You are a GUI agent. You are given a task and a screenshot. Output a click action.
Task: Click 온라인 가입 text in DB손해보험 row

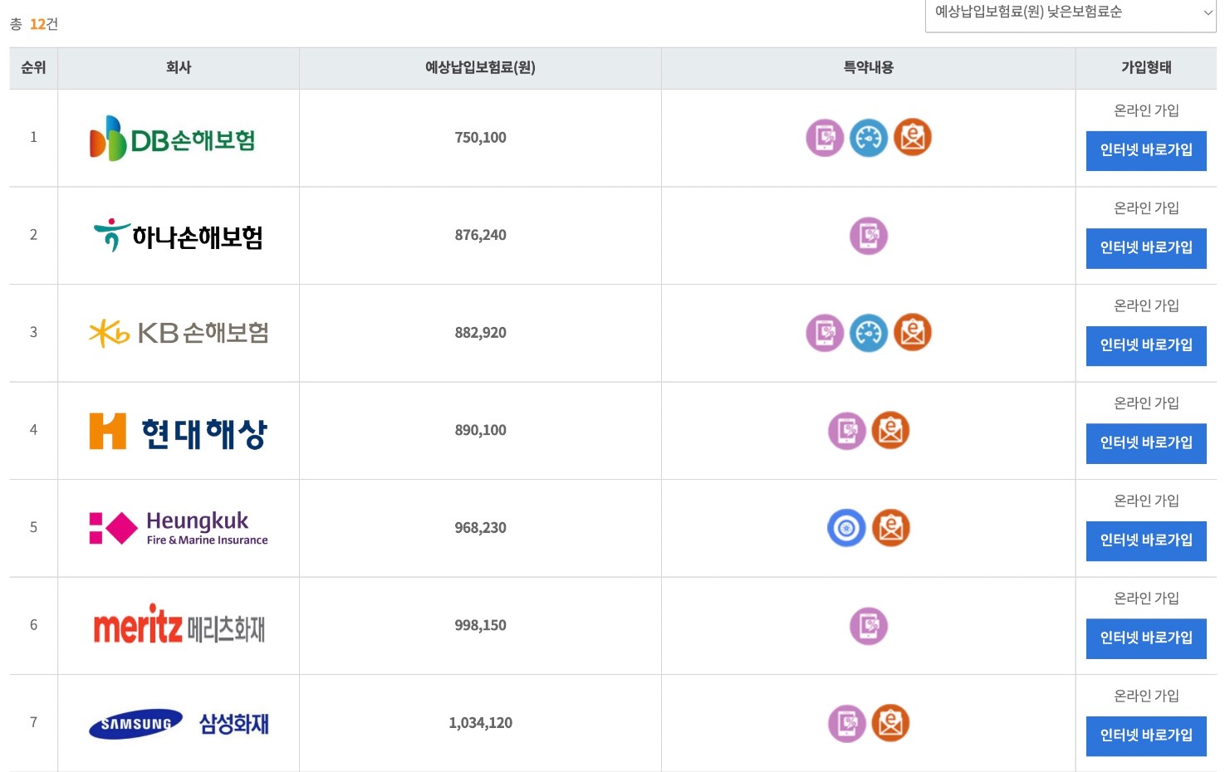click(x=1146, y=110)
